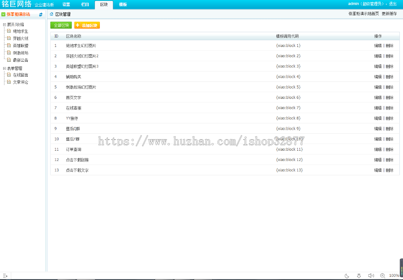Edit the 点击下载文字 block
The width and height of the screenshot is (403, 280).
pos(378,170)
